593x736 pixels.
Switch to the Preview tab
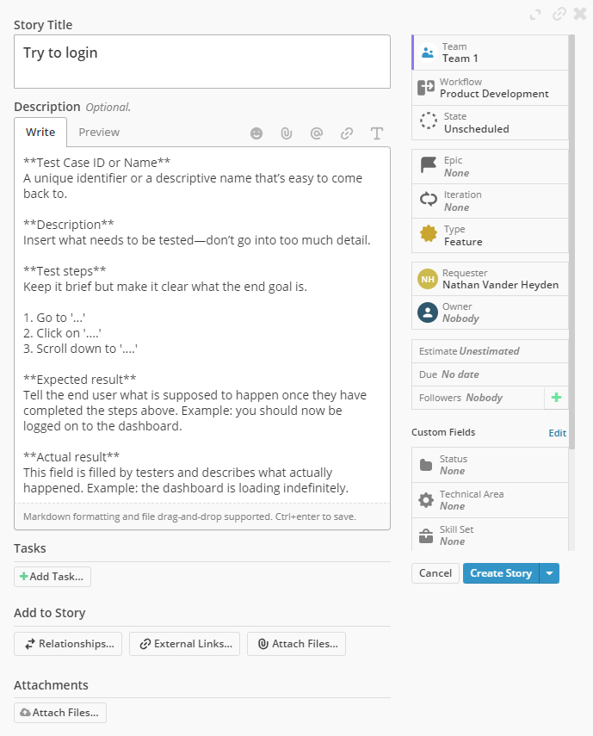[98, 133]
